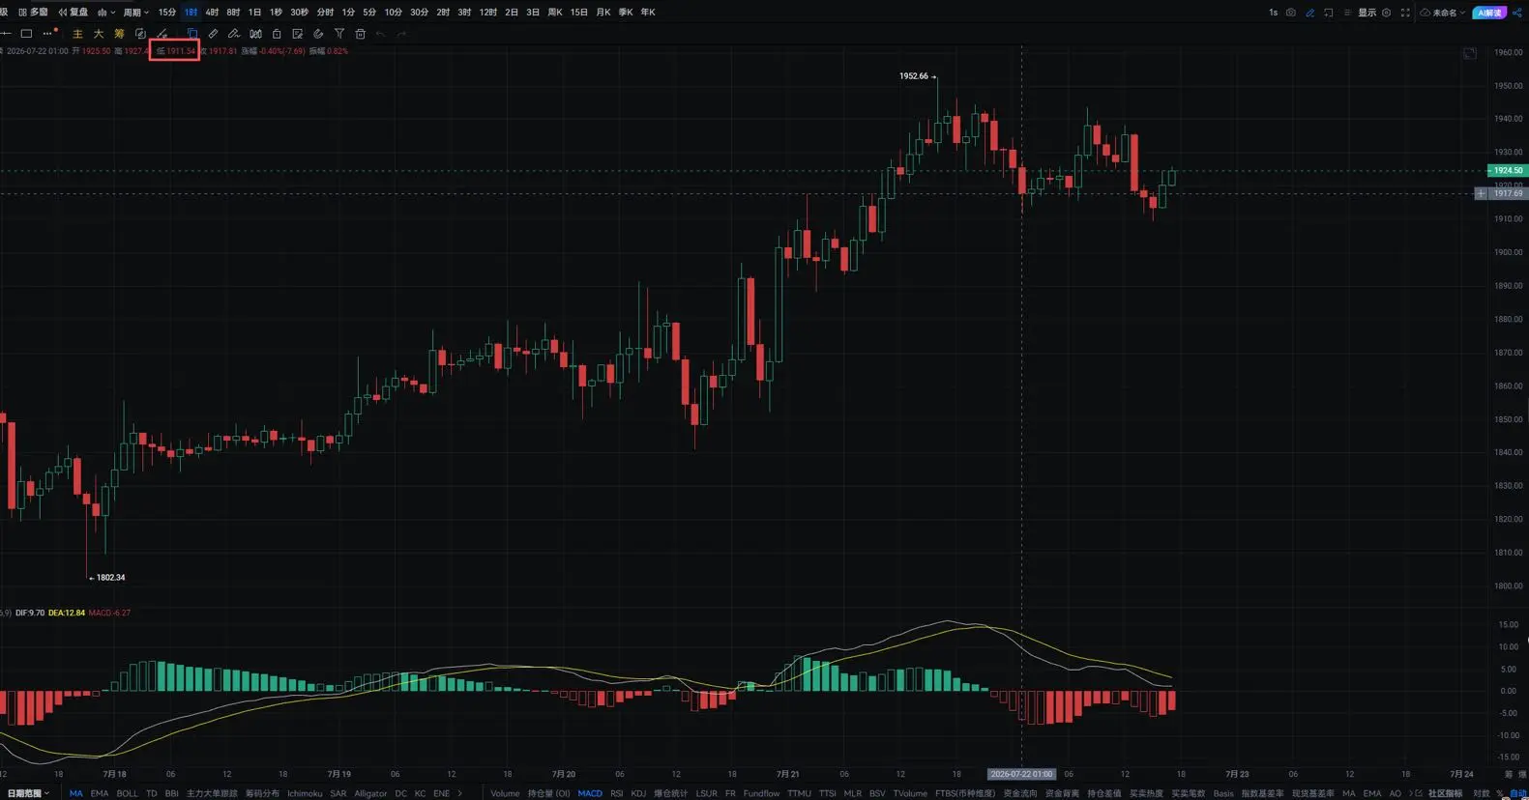
Task: Click the 1924.50 current price label
Action: [1507, 170]
